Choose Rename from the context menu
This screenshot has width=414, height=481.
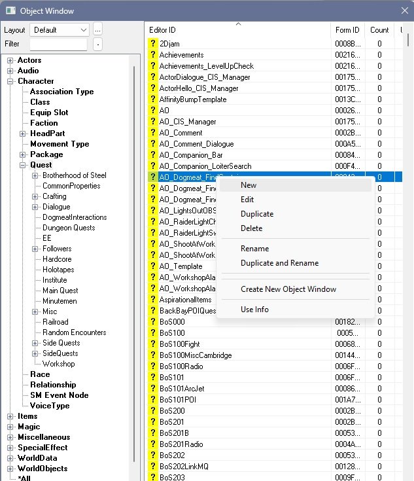coord(296,249)
